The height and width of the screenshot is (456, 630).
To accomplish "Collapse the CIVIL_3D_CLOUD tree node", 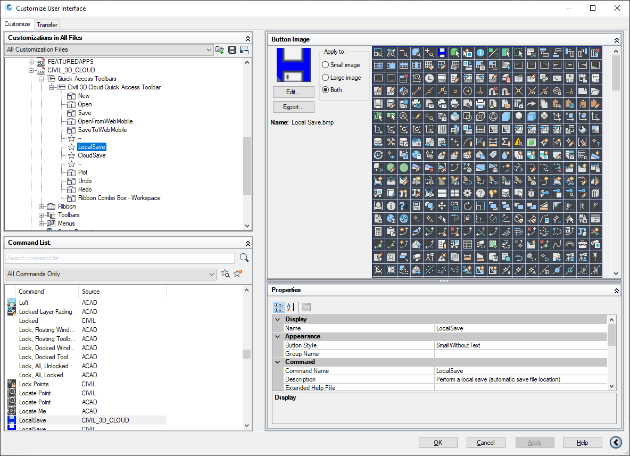I will [31, 70].
